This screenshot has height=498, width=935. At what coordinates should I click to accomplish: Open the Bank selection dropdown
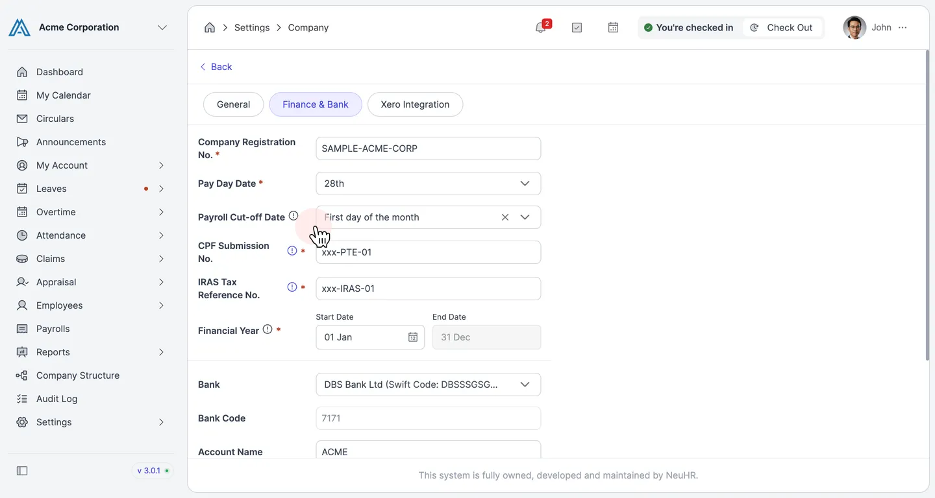click(x=428, y=385)
